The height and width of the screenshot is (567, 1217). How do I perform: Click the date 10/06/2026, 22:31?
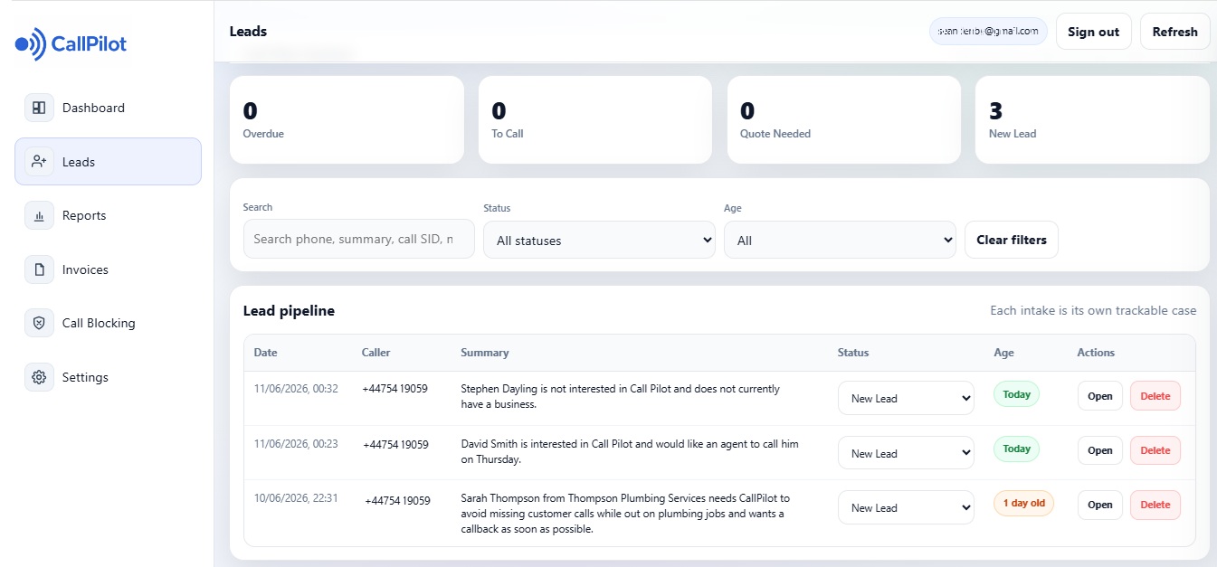click(296, 498)
